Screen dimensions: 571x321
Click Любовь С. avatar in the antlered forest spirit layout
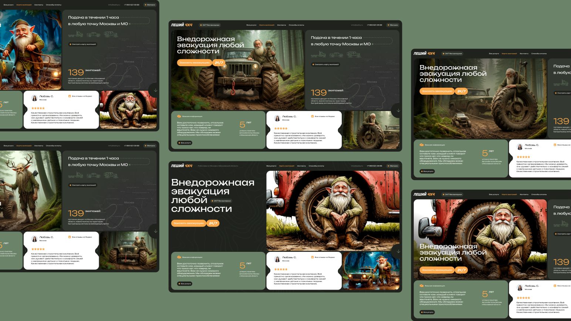pyautogui.click(x=34, y=239)
